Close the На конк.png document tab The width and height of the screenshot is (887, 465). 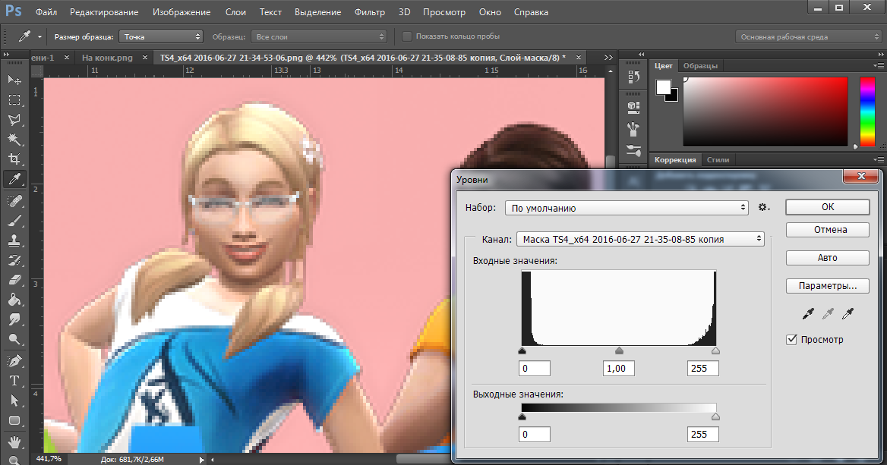(x=145, y=57)
